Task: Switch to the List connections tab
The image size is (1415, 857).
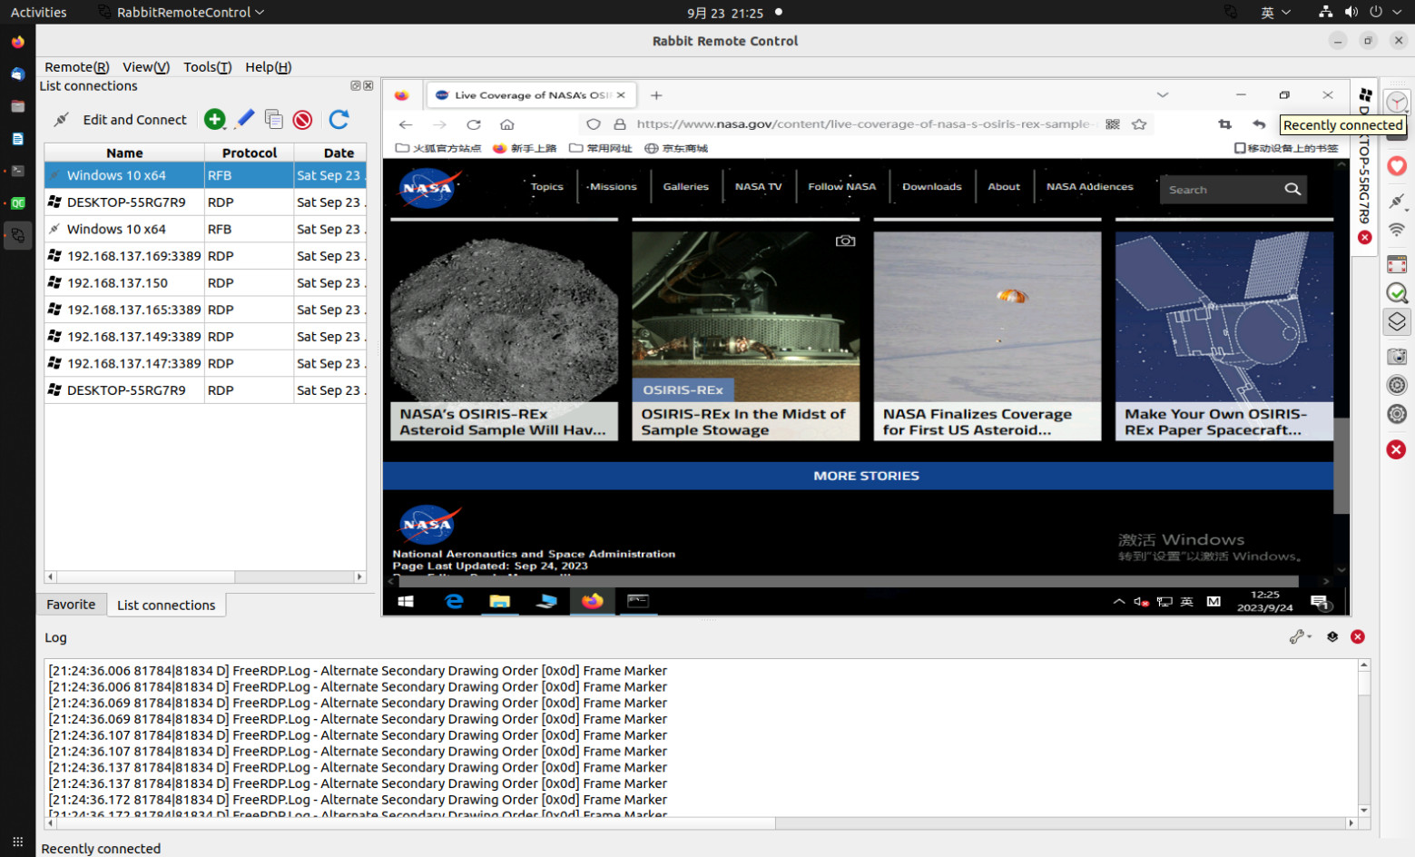Action: (x=166, y=605)
